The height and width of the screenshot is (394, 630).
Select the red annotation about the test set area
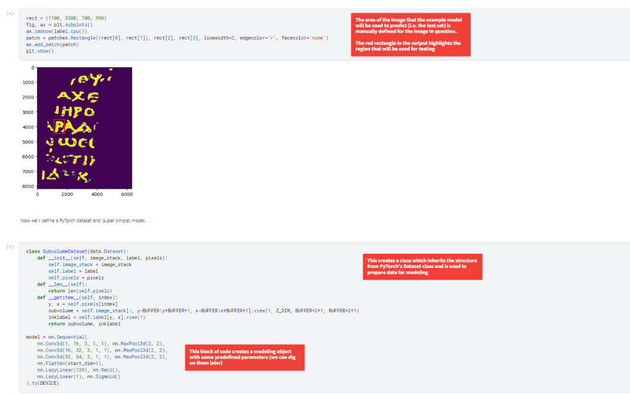(x=410, y=34)
